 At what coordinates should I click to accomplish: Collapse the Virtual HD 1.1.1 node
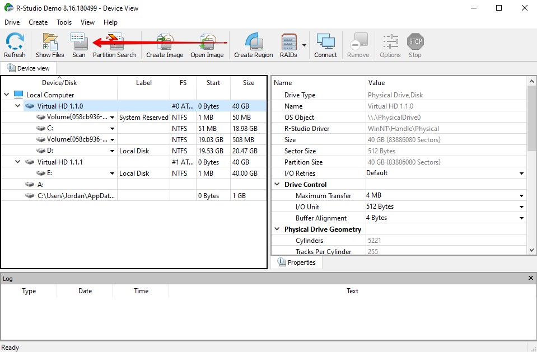tap(18, 162)
